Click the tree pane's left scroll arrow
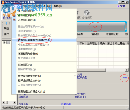This screenshot has width=130, height=110. (3, 102)
